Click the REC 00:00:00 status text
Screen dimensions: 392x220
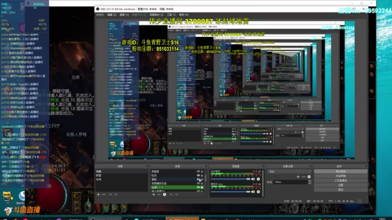coord(315,201)
